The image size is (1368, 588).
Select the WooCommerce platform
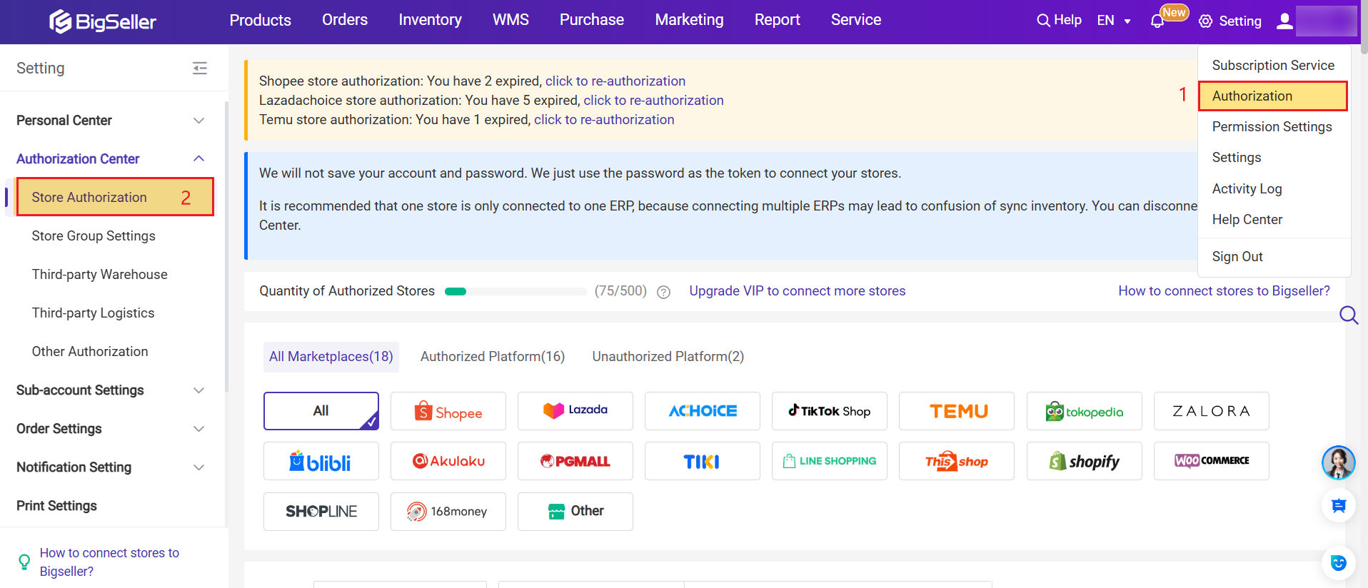[1212, 461]
